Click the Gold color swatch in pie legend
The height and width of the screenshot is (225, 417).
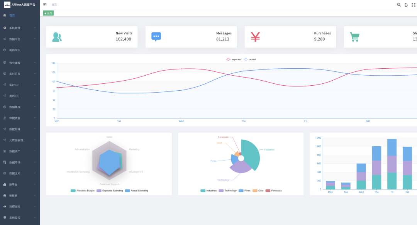coord(255,191)
